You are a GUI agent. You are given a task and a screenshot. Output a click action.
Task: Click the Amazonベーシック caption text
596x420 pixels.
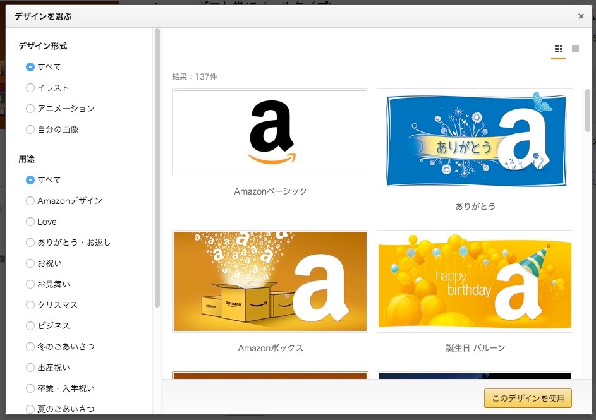pyautogui.click(x=271, y=191)
